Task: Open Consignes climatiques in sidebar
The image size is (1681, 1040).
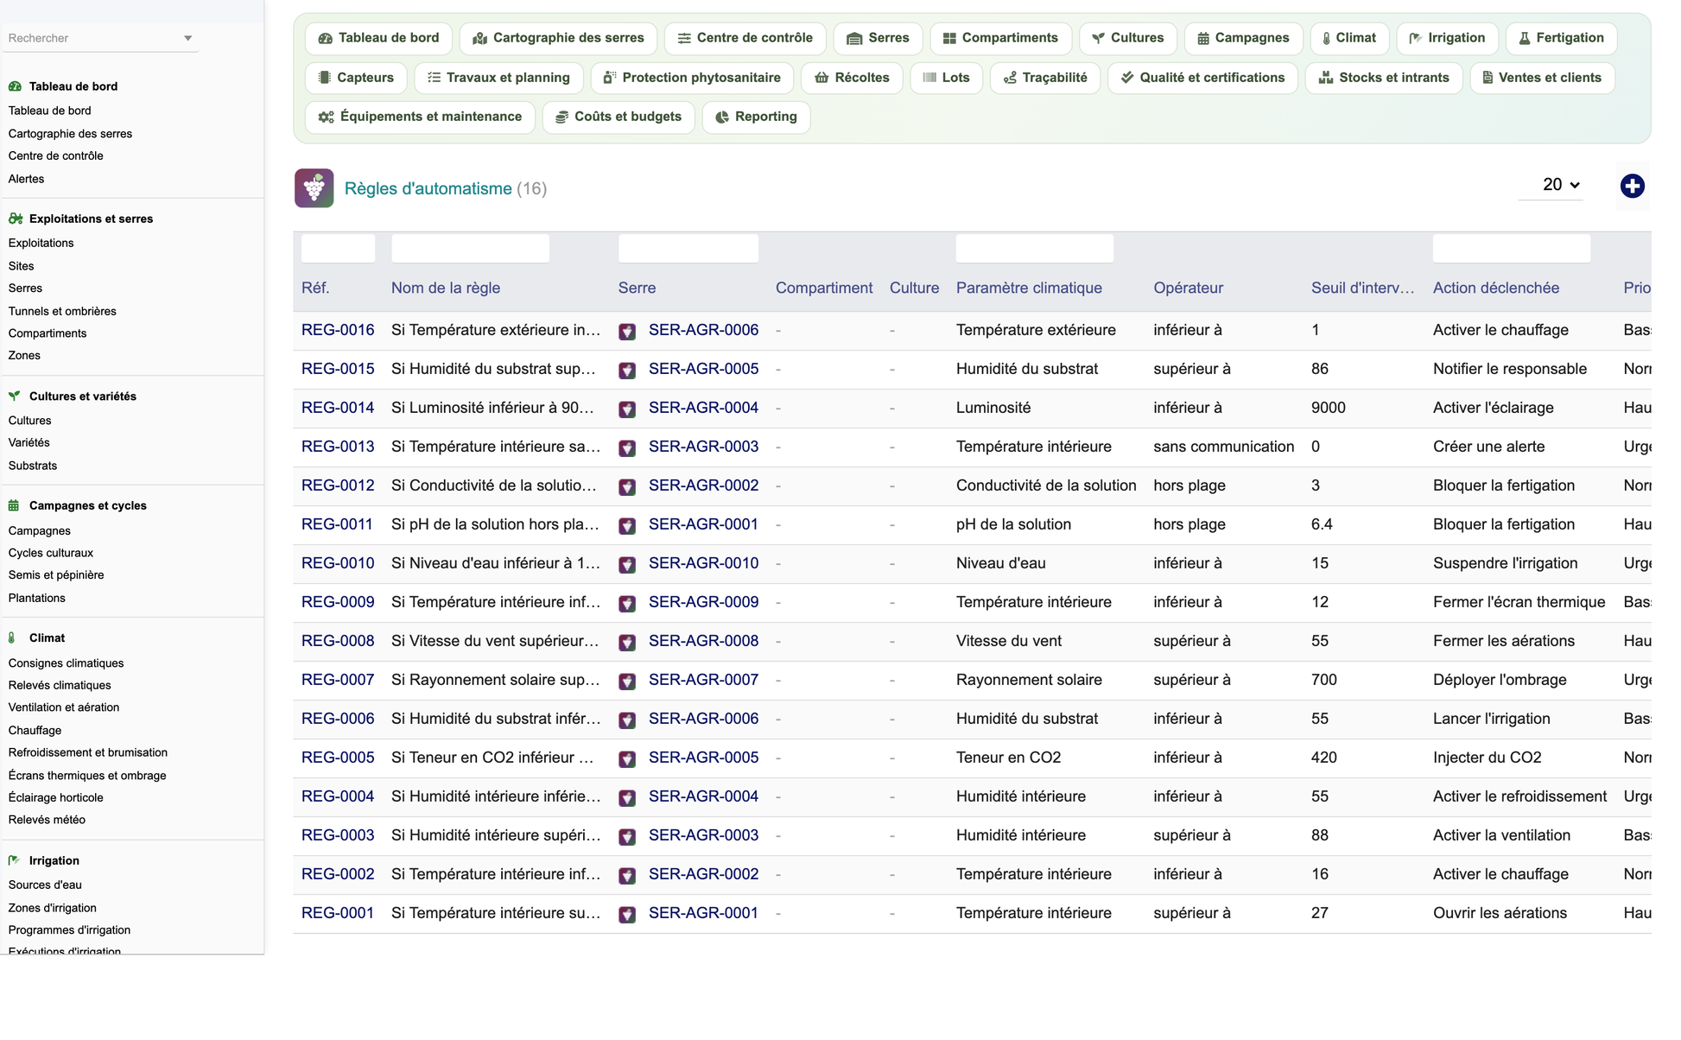Action: [x=66, y=663]
